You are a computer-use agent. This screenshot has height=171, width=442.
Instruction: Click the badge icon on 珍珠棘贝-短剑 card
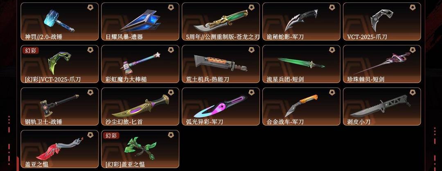pos(413,50)
